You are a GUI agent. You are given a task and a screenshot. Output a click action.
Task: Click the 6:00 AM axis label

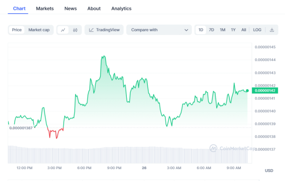[204, 168]
